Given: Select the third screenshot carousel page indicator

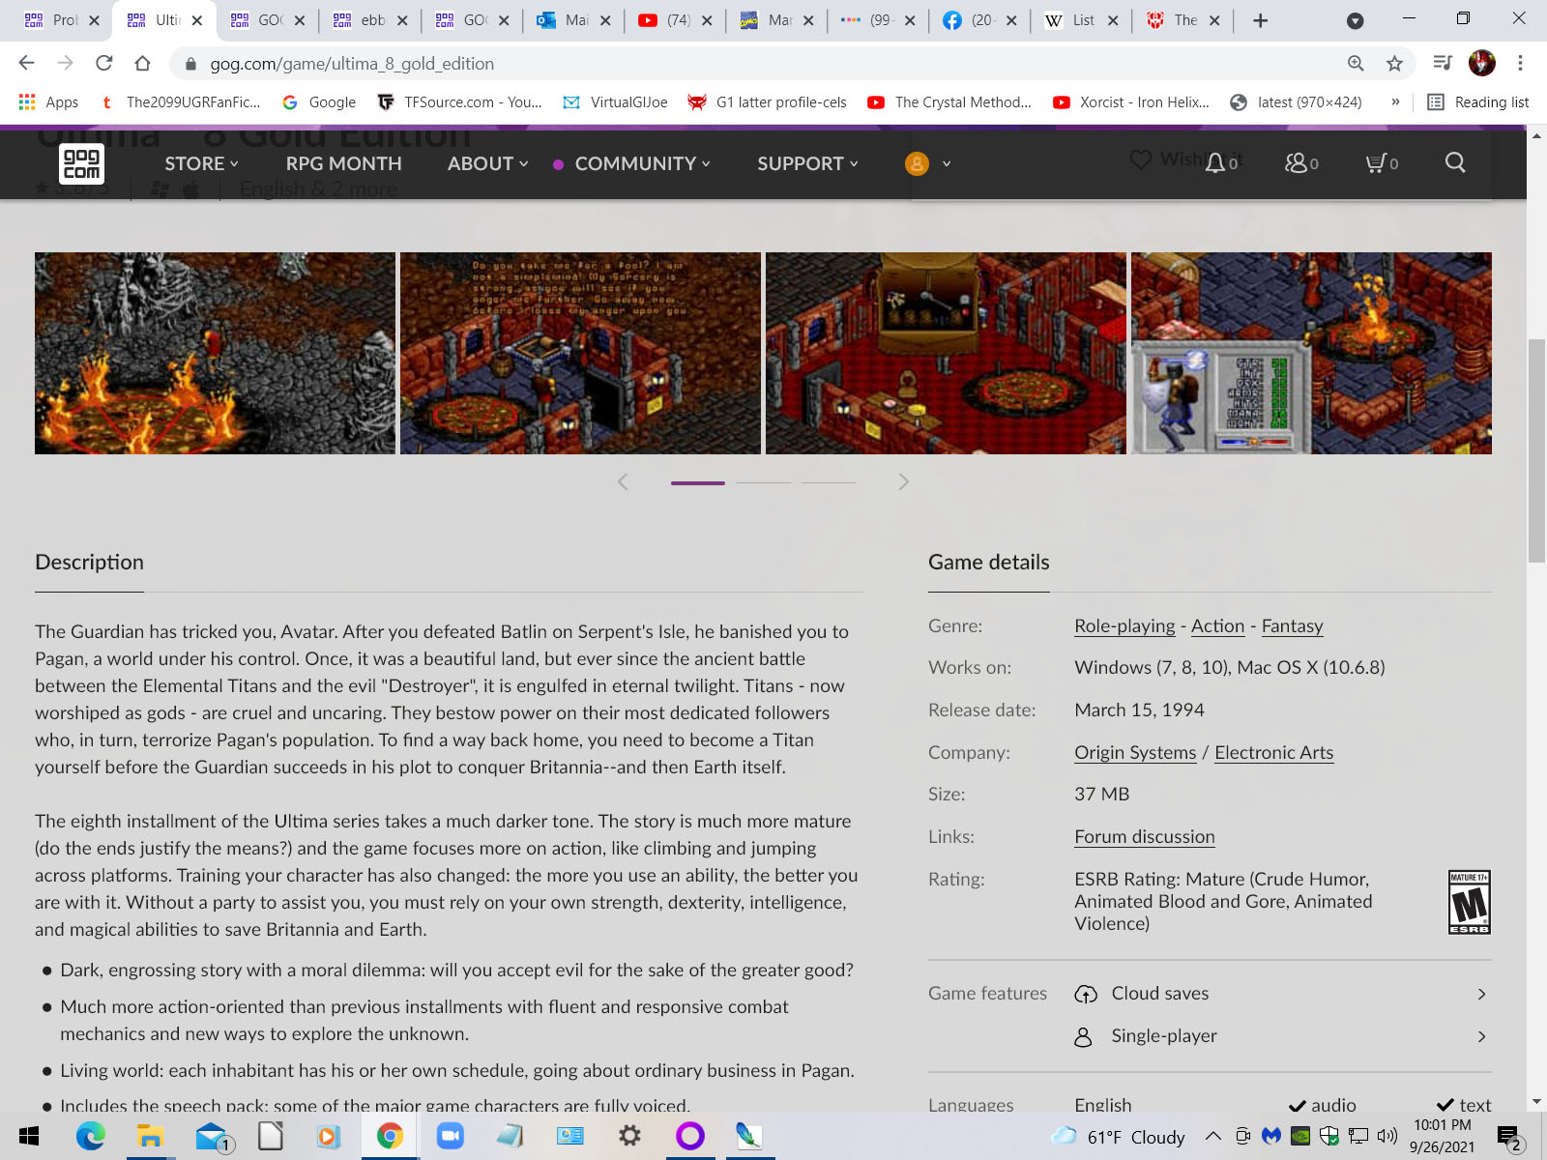Looking at the screenshot, I should click(x=828, y=482).
